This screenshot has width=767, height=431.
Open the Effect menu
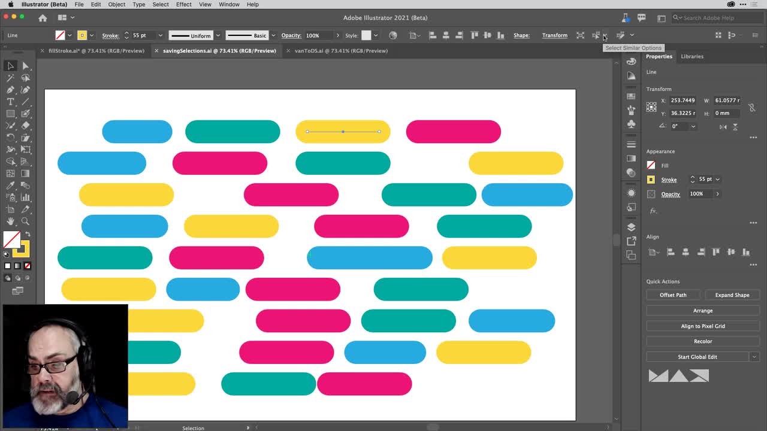coord(183,4)
